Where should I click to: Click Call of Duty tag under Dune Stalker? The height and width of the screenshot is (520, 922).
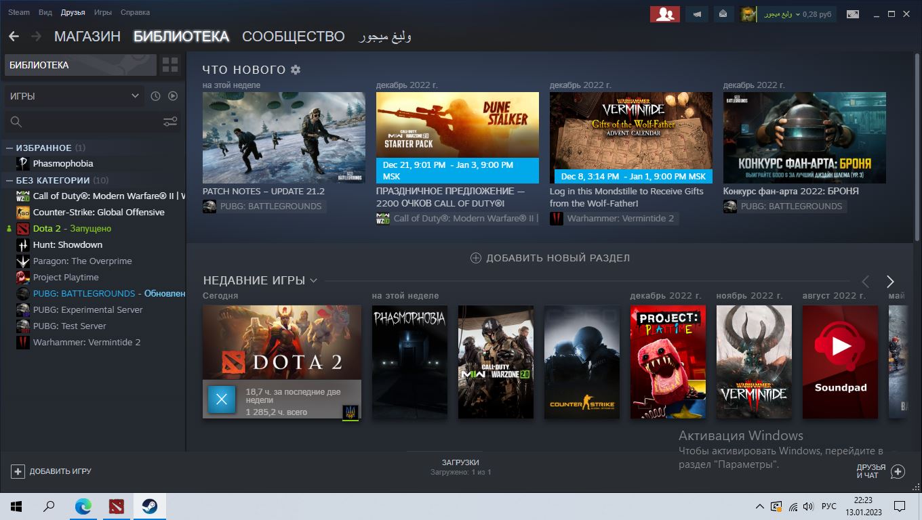[x=458, y=219]
